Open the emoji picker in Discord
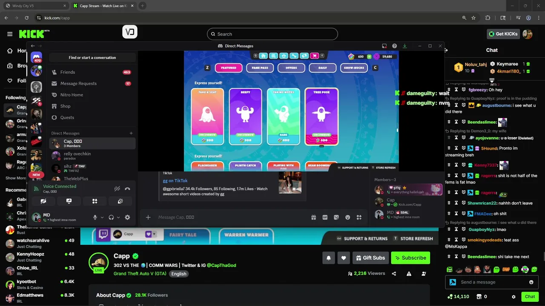Image resolution: width=545 pixels, height=306 pixels. (x=348, y=217)
